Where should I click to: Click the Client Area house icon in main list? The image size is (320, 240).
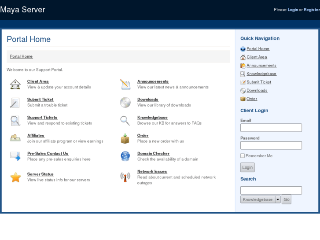point(15,84)
